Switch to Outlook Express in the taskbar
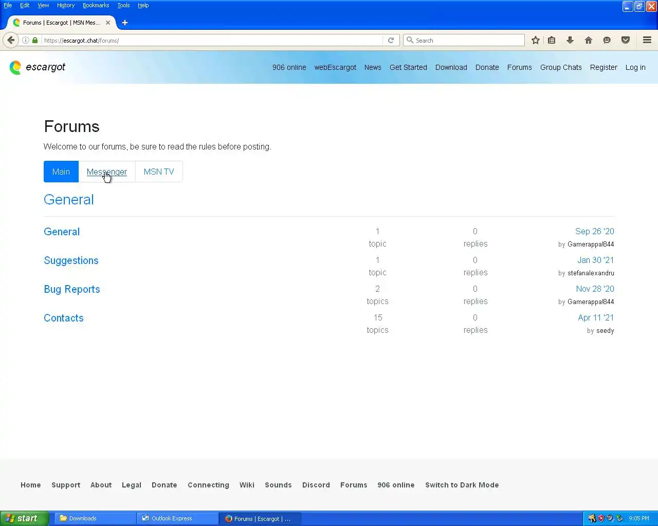 coord(177,518)
